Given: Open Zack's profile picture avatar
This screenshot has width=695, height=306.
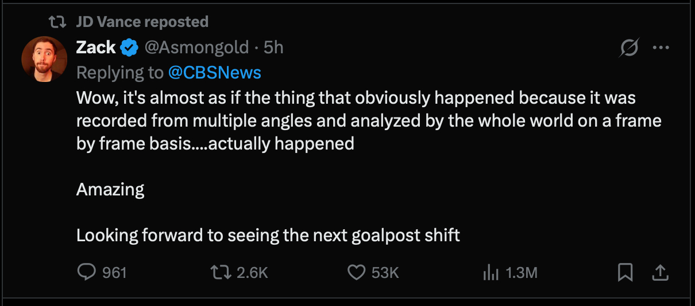Looking at the screenshot, I should [x=44, y=60].
